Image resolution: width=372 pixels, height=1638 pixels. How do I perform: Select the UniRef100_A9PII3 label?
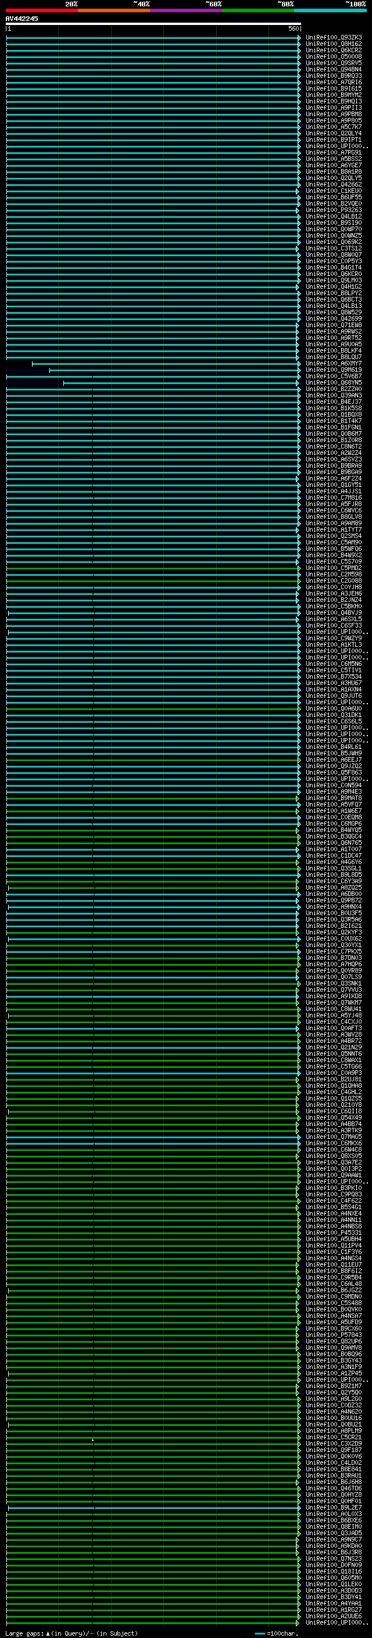[x=334, y=107]
